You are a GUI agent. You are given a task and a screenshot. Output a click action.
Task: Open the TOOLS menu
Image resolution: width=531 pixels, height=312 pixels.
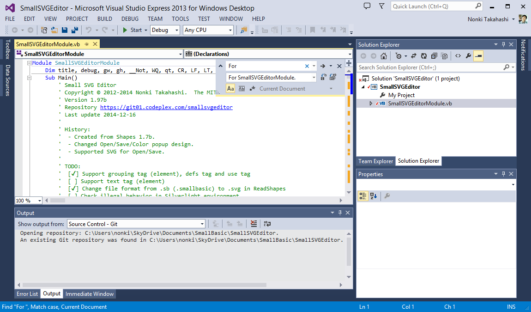point(180,19)
